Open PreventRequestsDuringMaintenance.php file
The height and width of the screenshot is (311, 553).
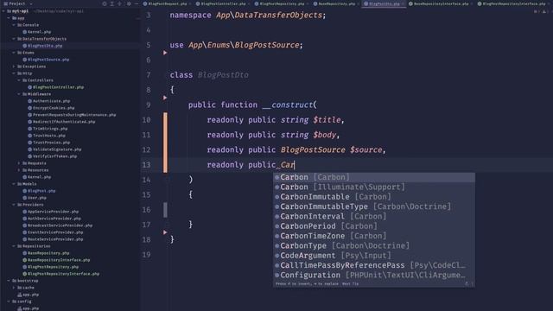[72, 115]
